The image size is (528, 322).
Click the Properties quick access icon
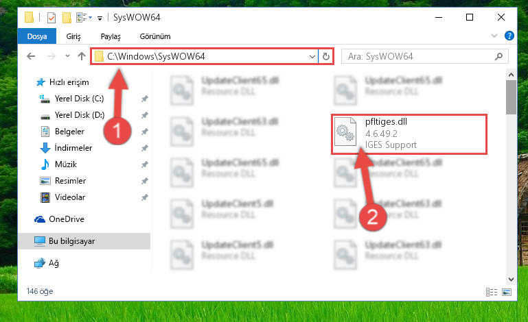[x=51, y=18]
